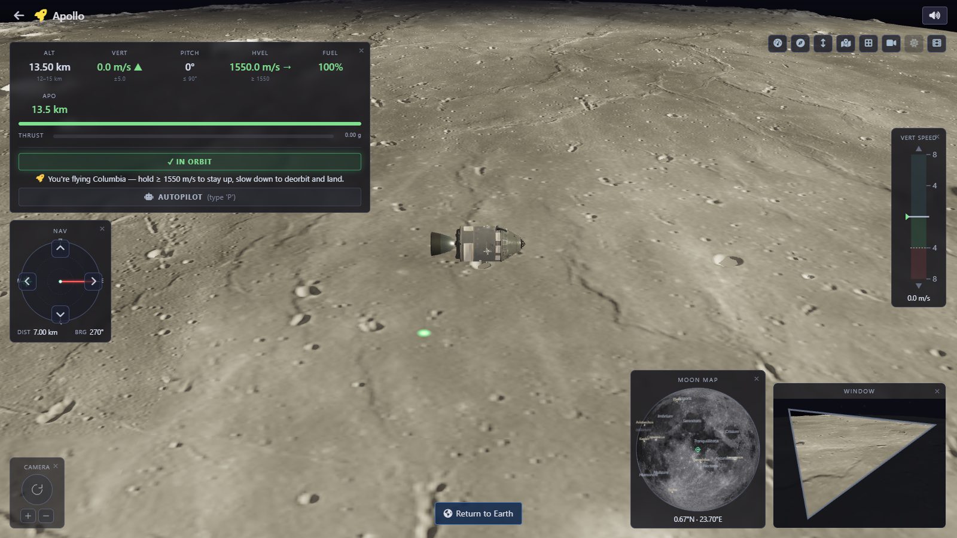Screen dimensions: 957x538
Task: Click the BRG 270° readout
Action: [89, 332]
